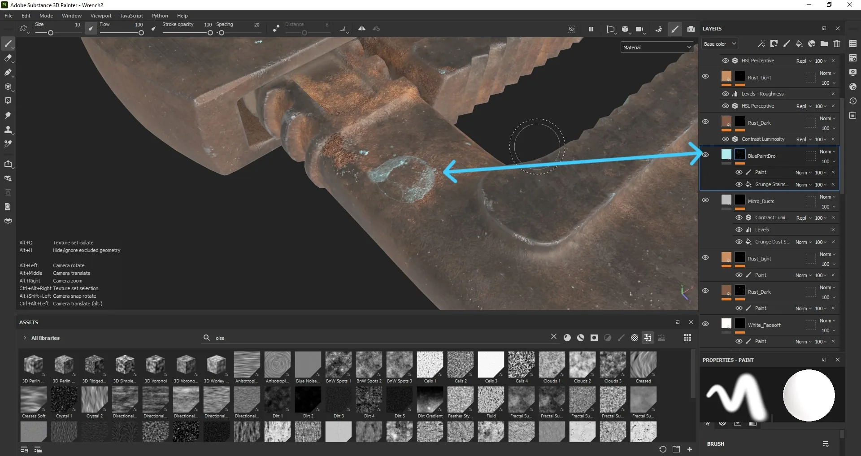Image resolution: width=861 pixels, height=456 pixels.
Task: Remove the Grunge Stains effect
Action: tap(833, 184)
